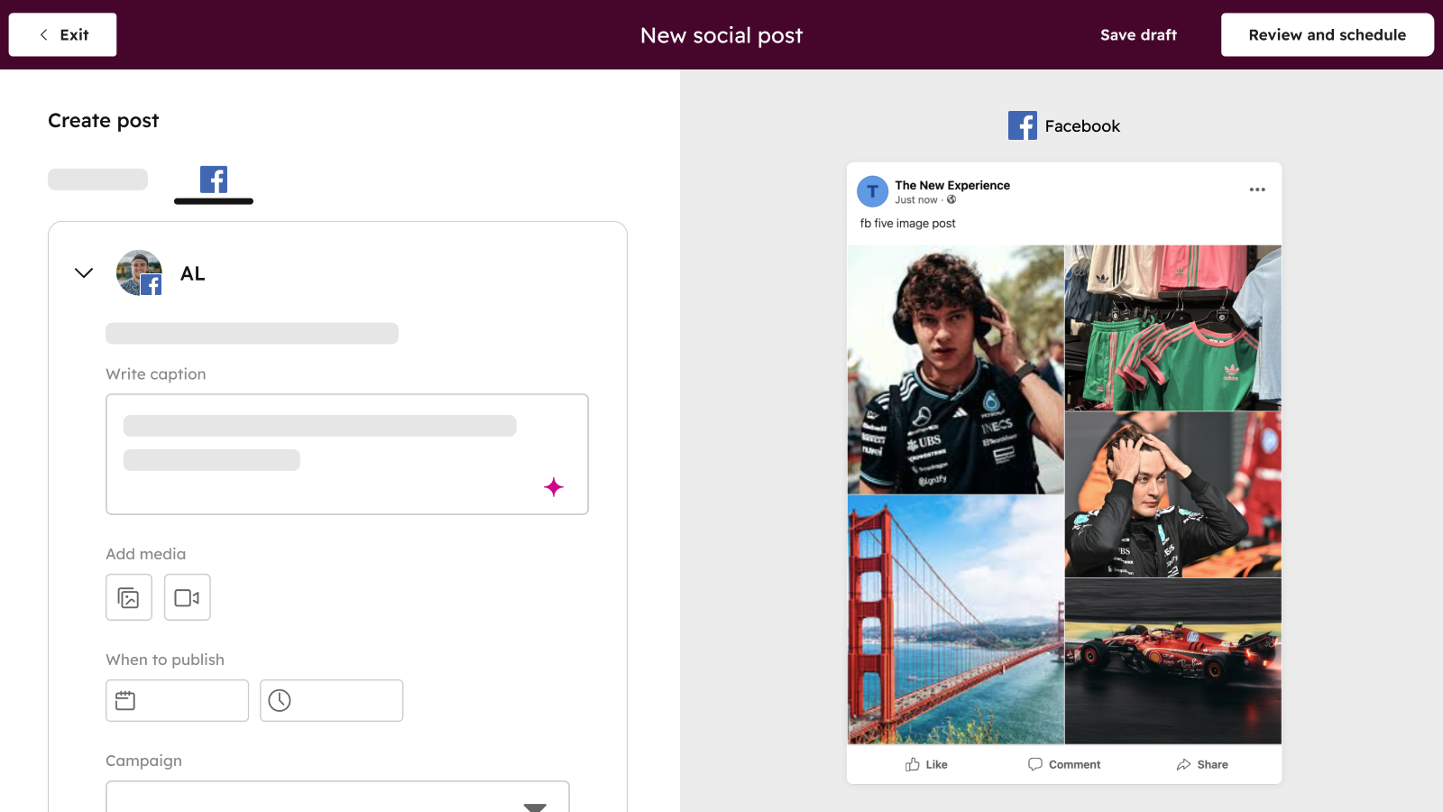
Task: Click the calendar icon under When to publish
Action: 126,699
